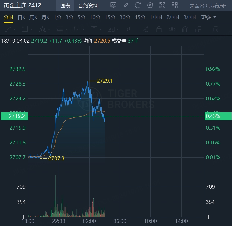Click the trash icon to delete drawings
This screenshot has width=232, height=226.
216,29
